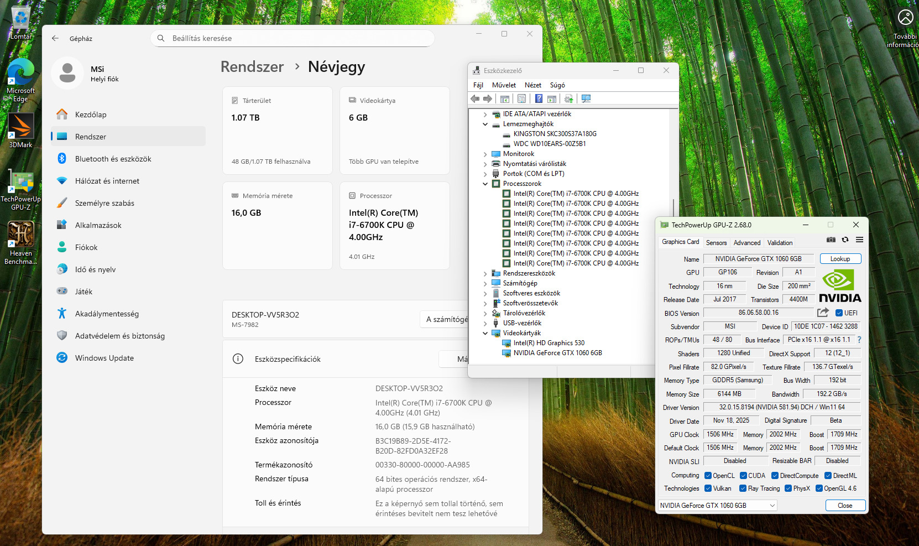Open the Tárterület 1.07 TB card
The image size is (919, 546).
click(x=278, y=131)
